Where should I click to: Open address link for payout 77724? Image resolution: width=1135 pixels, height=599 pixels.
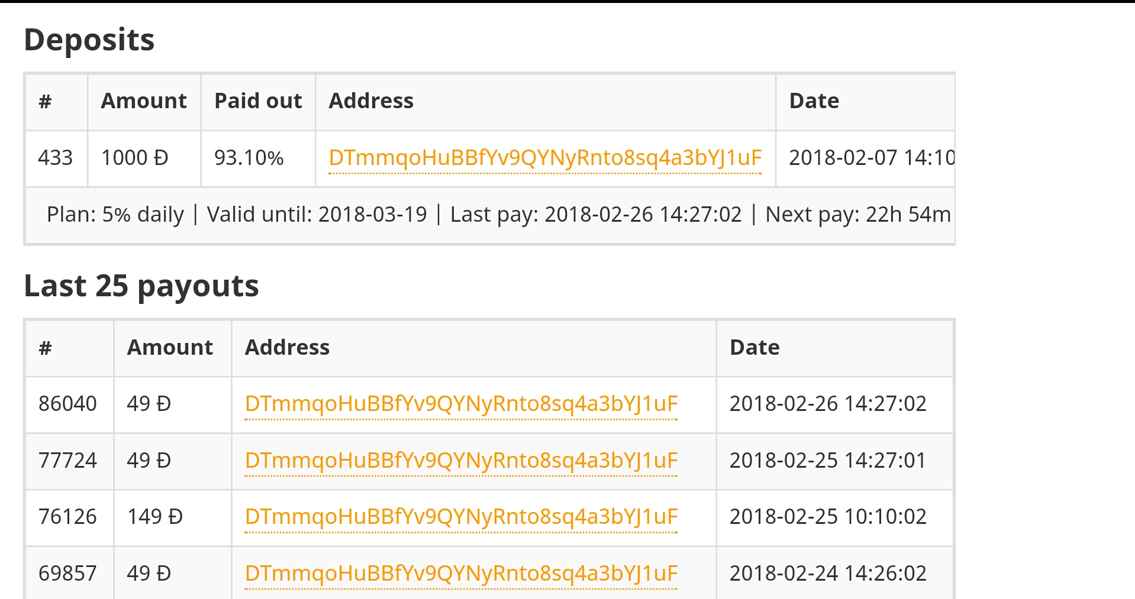coord(461,461)
